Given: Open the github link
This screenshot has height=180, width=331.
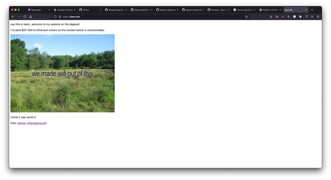Looking at the screenshot, I should coord(21,123).
